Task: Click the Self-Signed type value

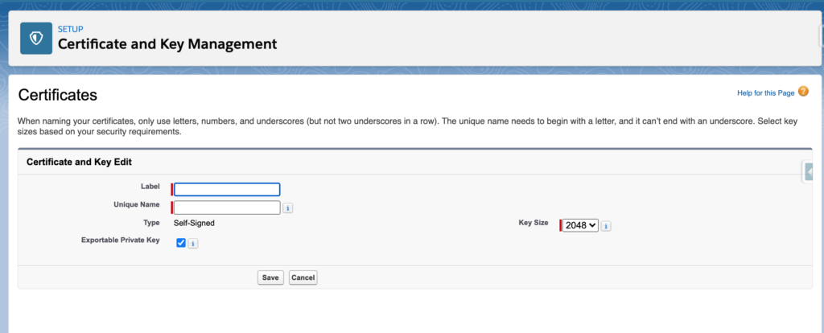Action: [194, 223]
